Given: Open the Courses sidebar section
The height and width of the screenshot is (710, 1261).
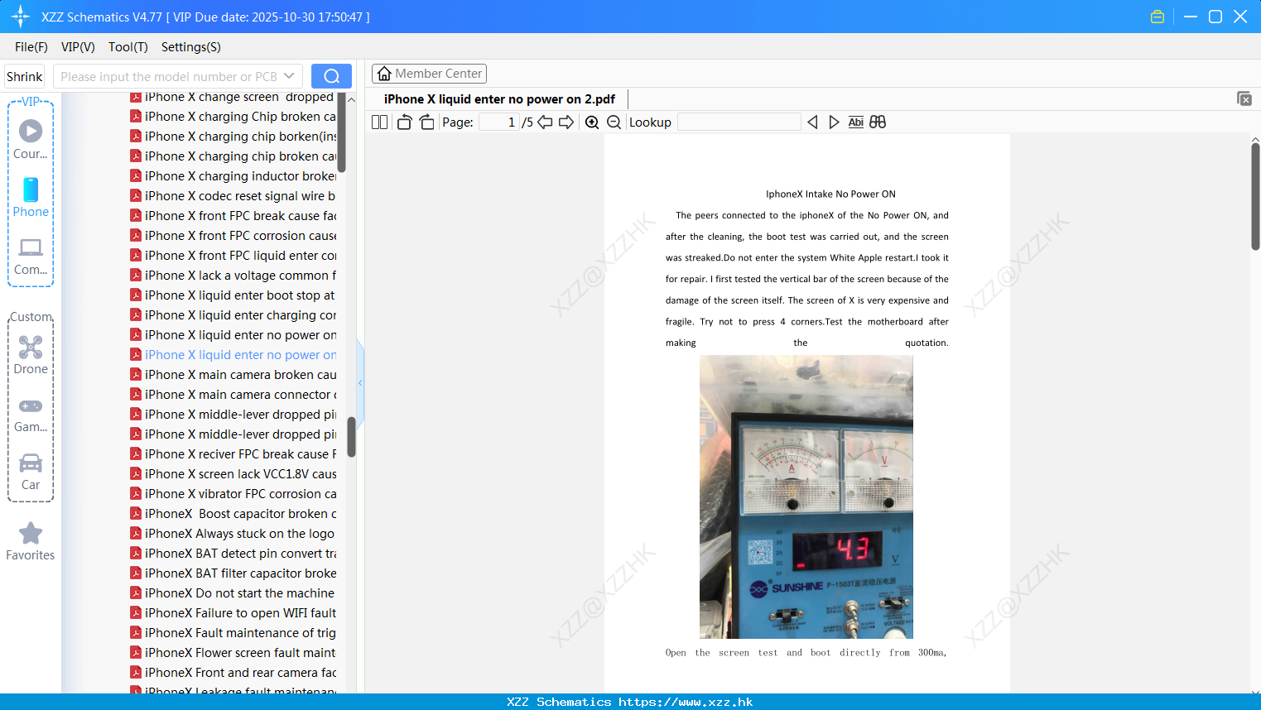Looking at the screenshot, I should pos(31,140).
